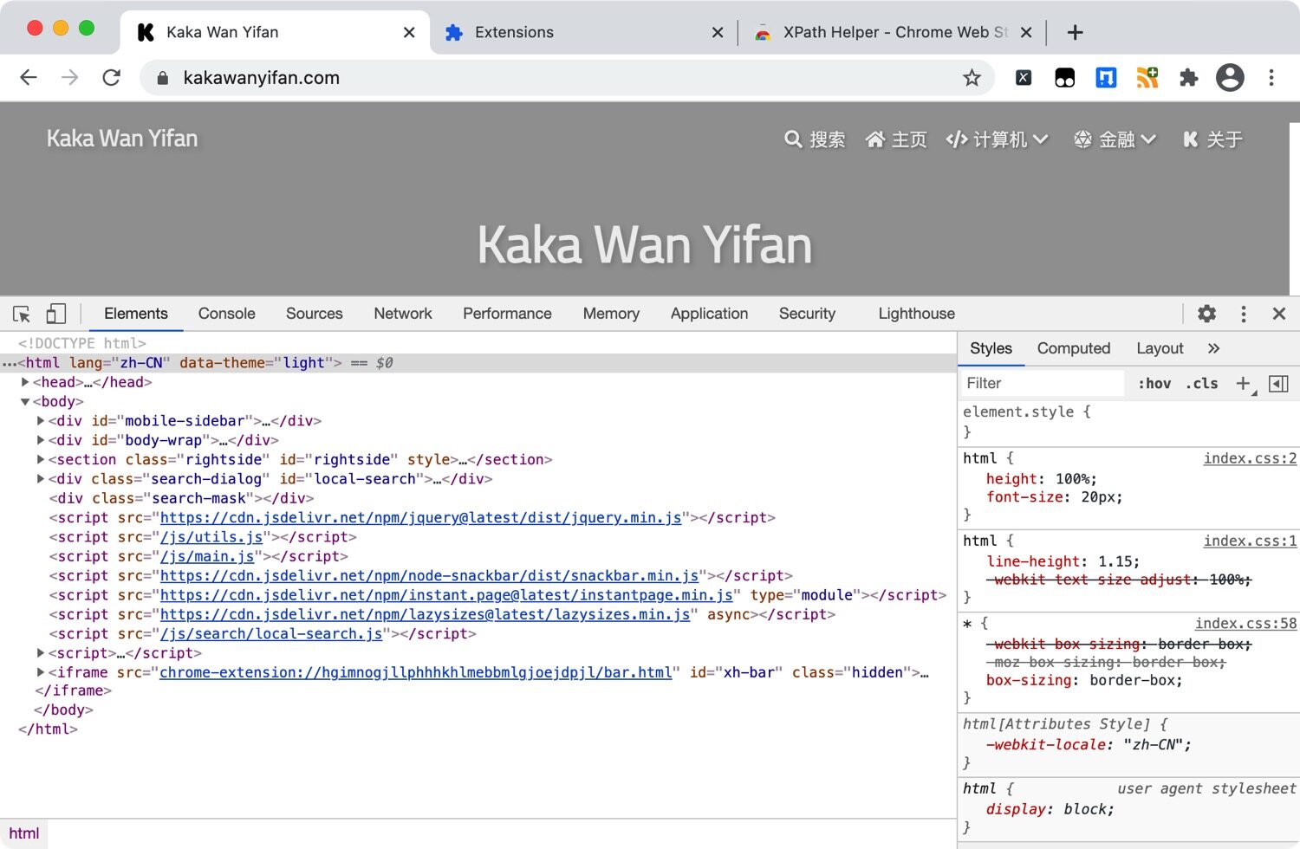Bookmark this page with the star icon
Image resolution: width=1300 pixels, height=849 pixels.
click(972, 78)
